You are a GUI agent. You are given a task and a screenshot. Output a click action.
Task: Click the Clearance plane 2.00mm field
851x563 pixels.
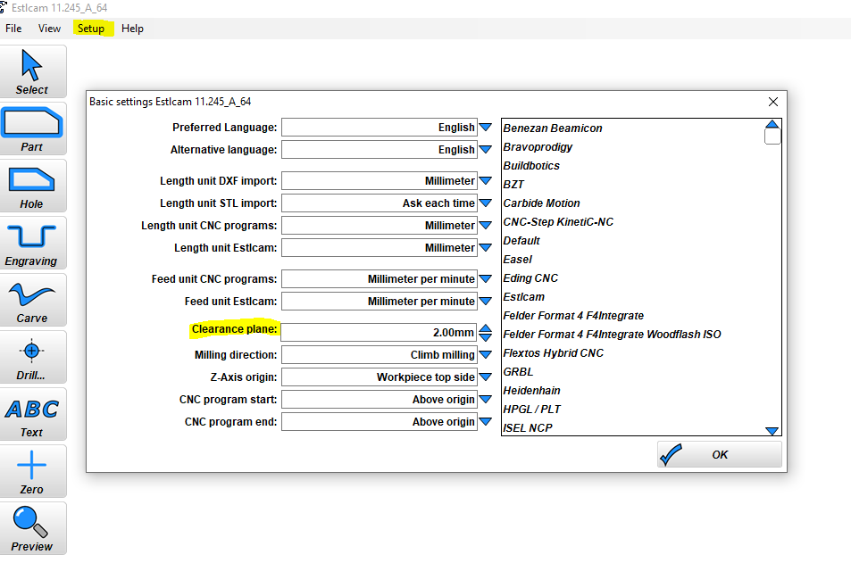pos(380,333)
